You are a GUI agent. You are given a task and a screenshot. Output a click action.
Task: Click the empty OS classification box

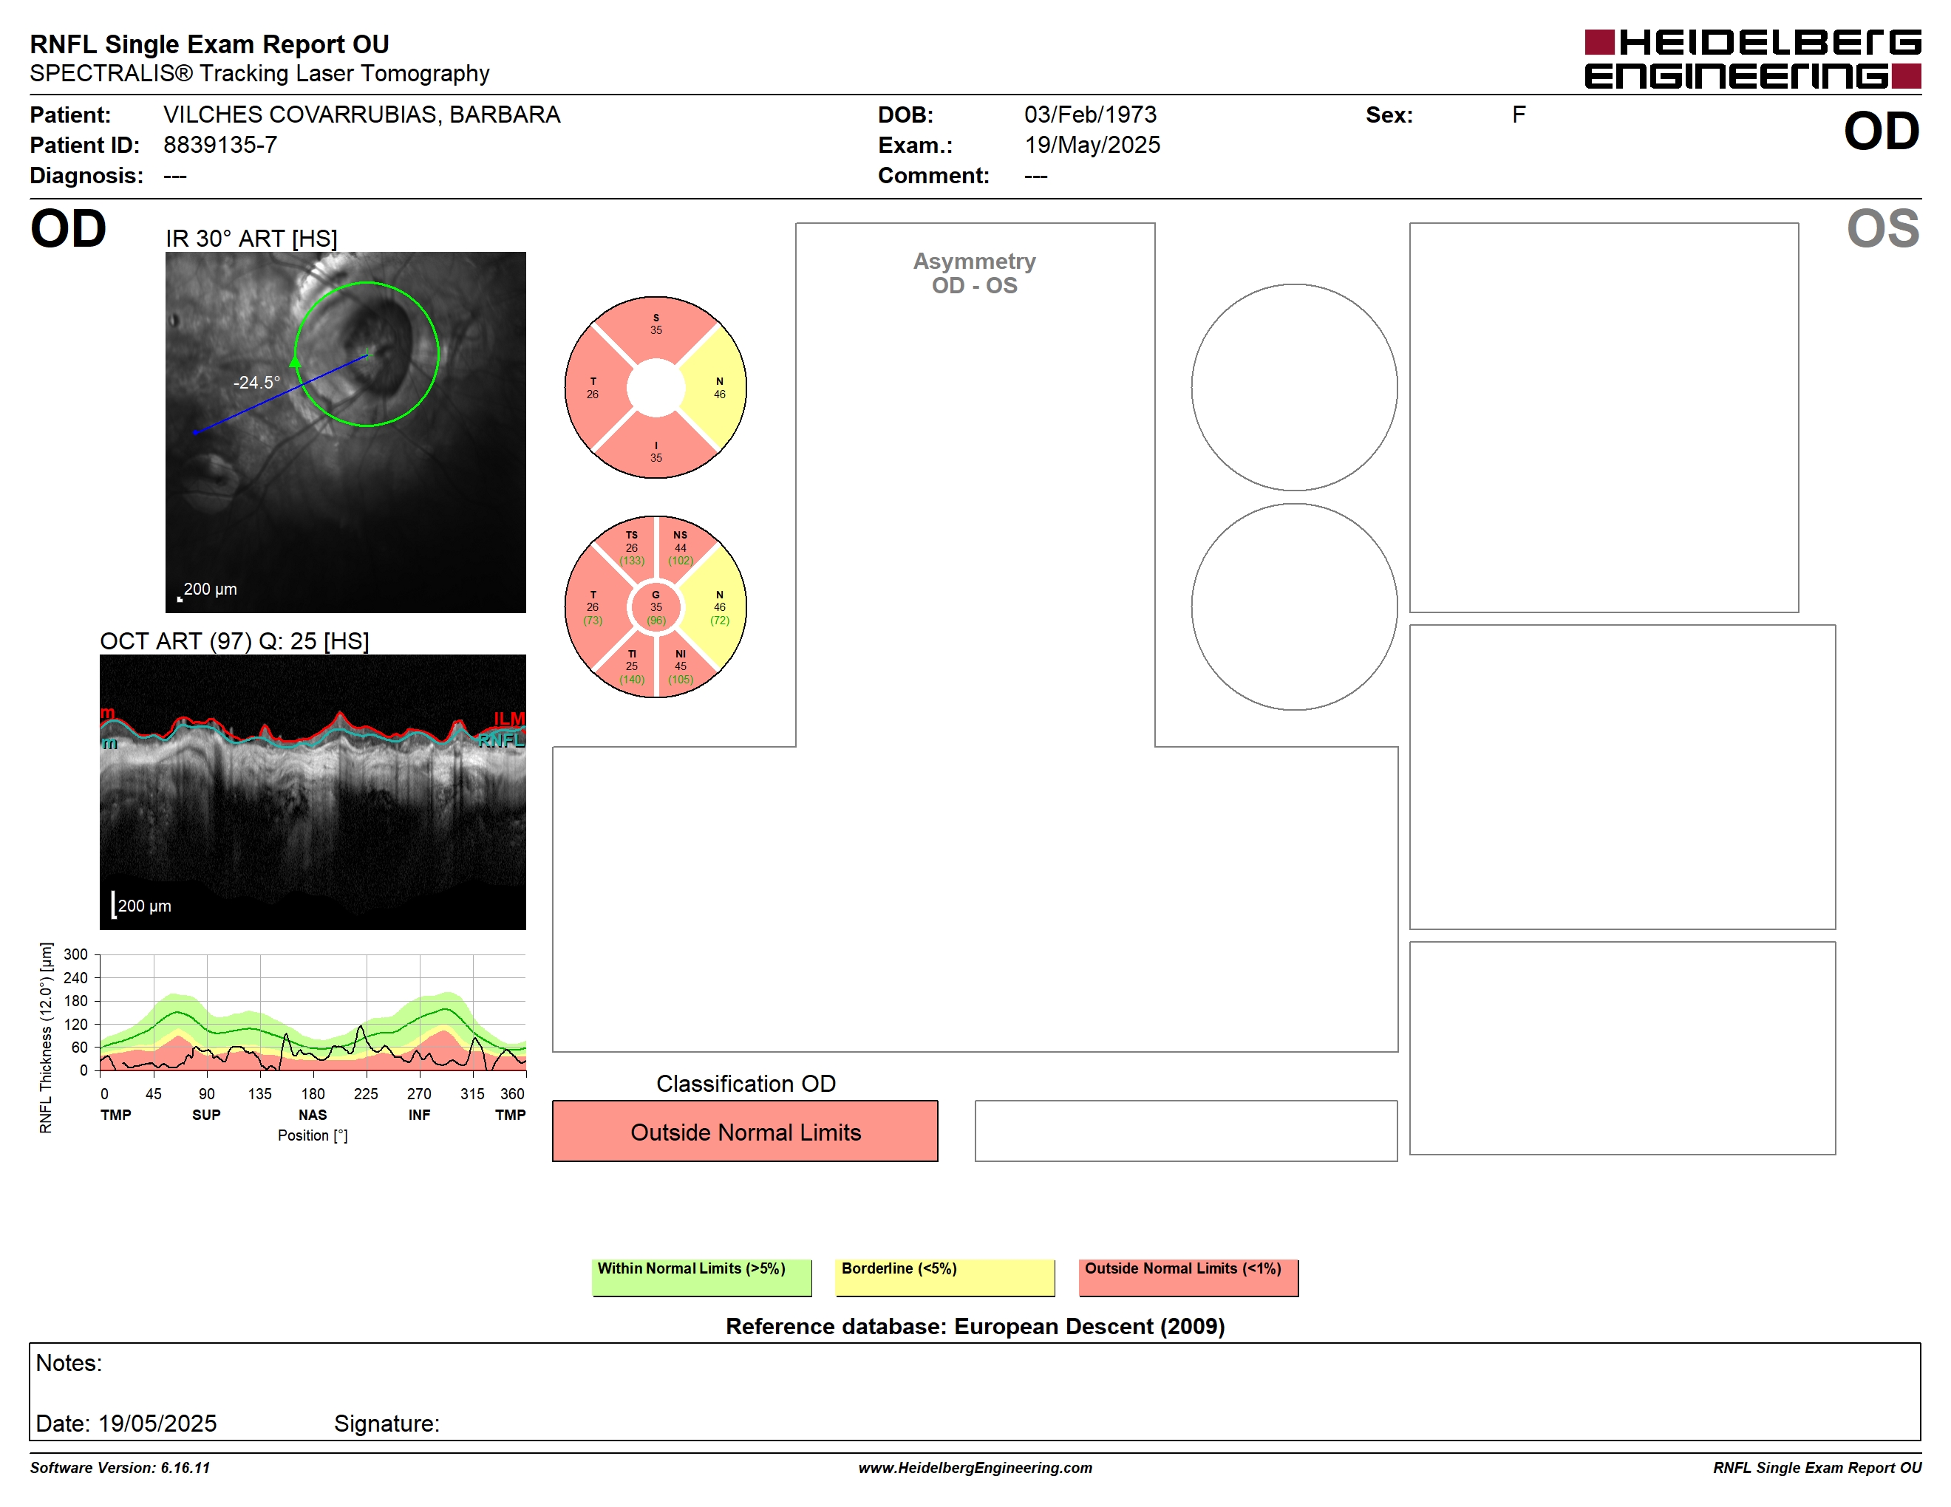[x=1185, y=1131]
